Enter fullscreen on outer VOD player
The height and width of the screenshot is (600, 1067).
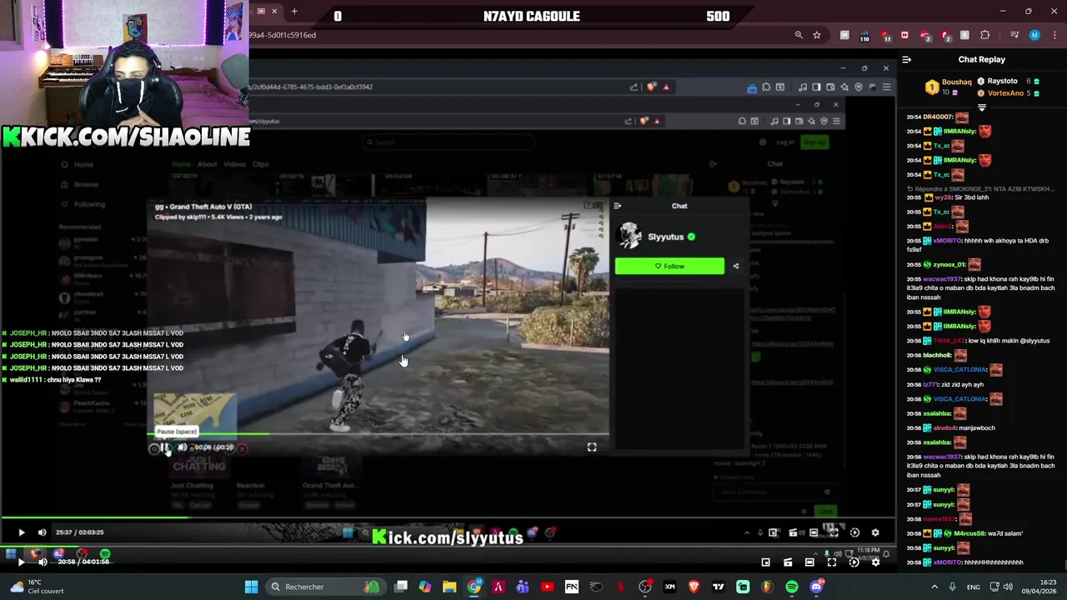click(831, 562)
